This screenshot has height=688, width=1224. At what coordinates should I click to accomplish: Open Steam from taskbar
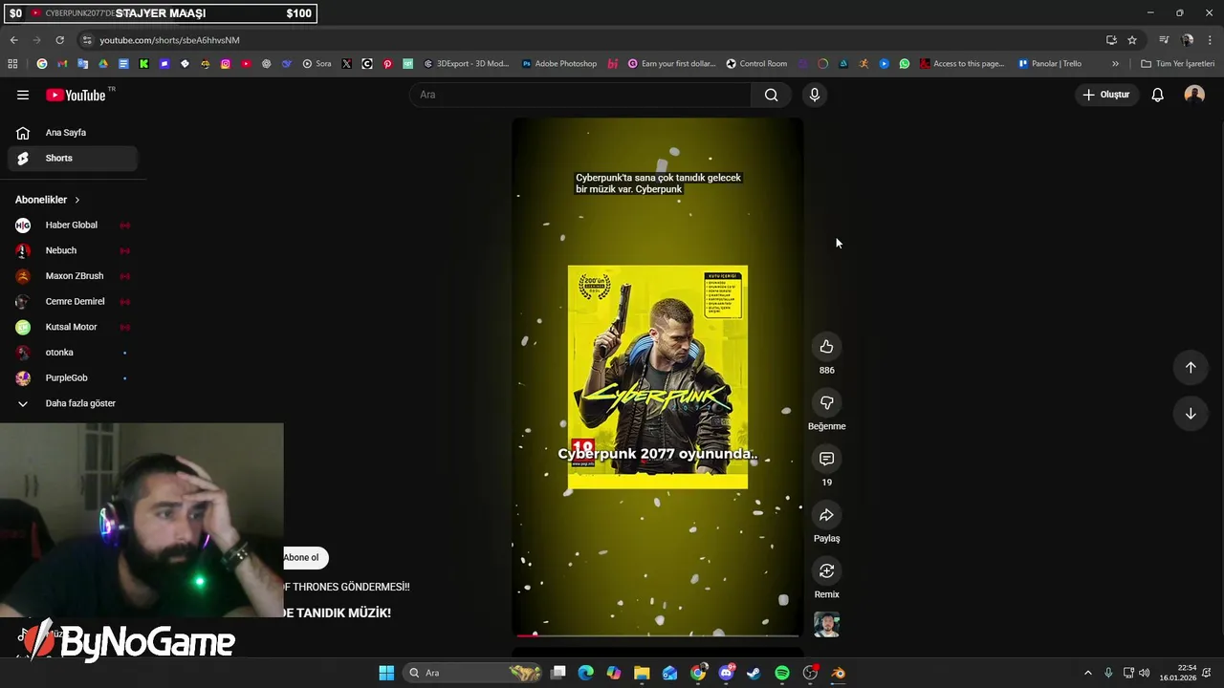click(754, 673)
